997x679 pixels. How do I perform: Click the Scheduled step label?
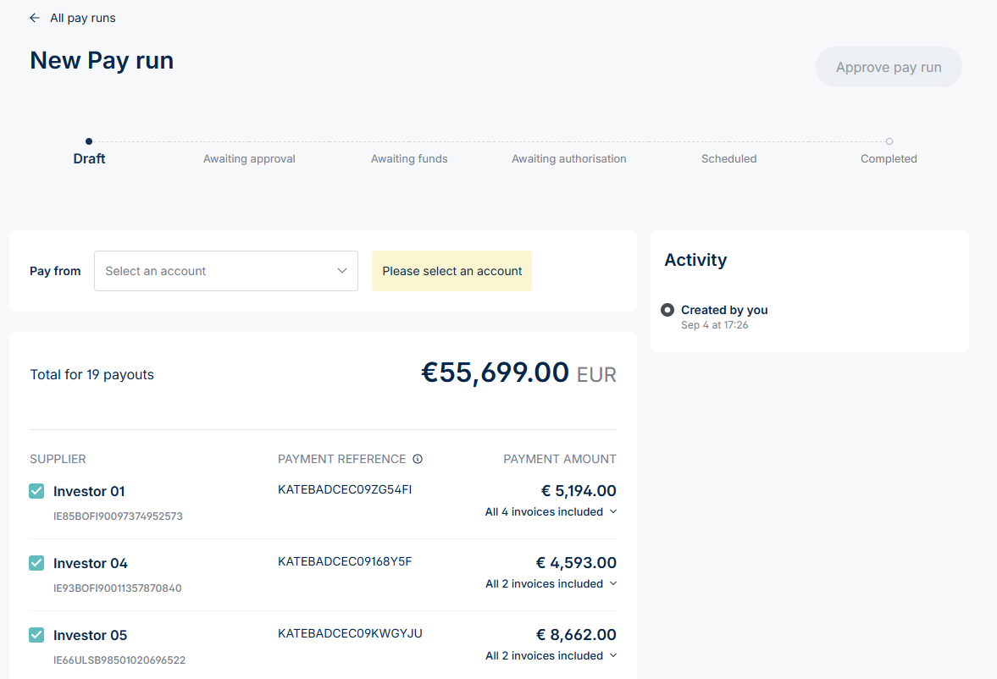[728, 159]
